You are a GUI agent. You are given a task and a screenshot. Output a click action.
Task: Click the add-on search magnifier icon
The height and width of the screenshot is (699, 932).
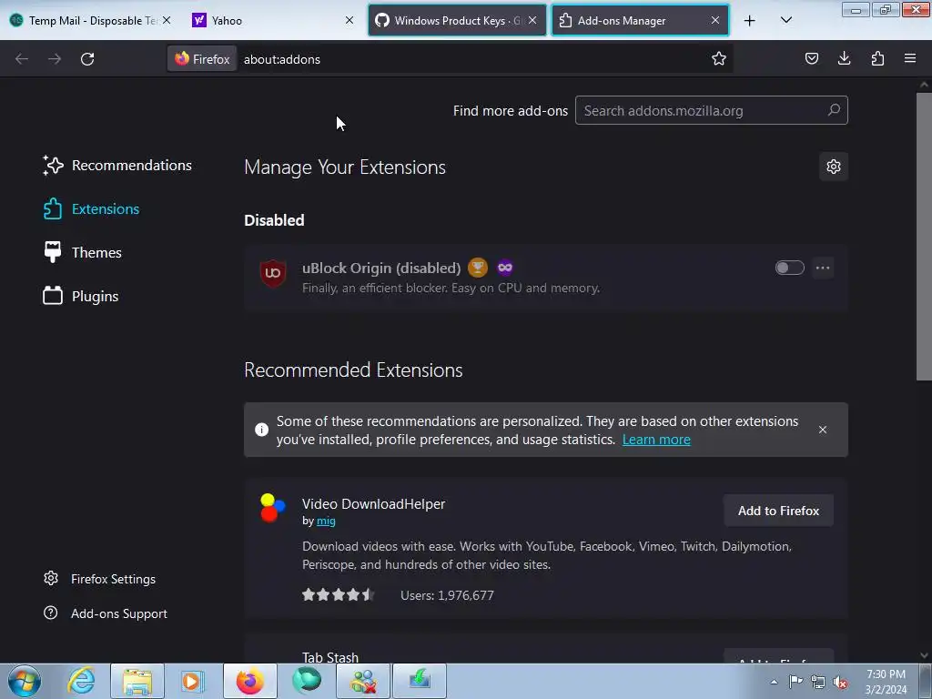tap(834, 110)
